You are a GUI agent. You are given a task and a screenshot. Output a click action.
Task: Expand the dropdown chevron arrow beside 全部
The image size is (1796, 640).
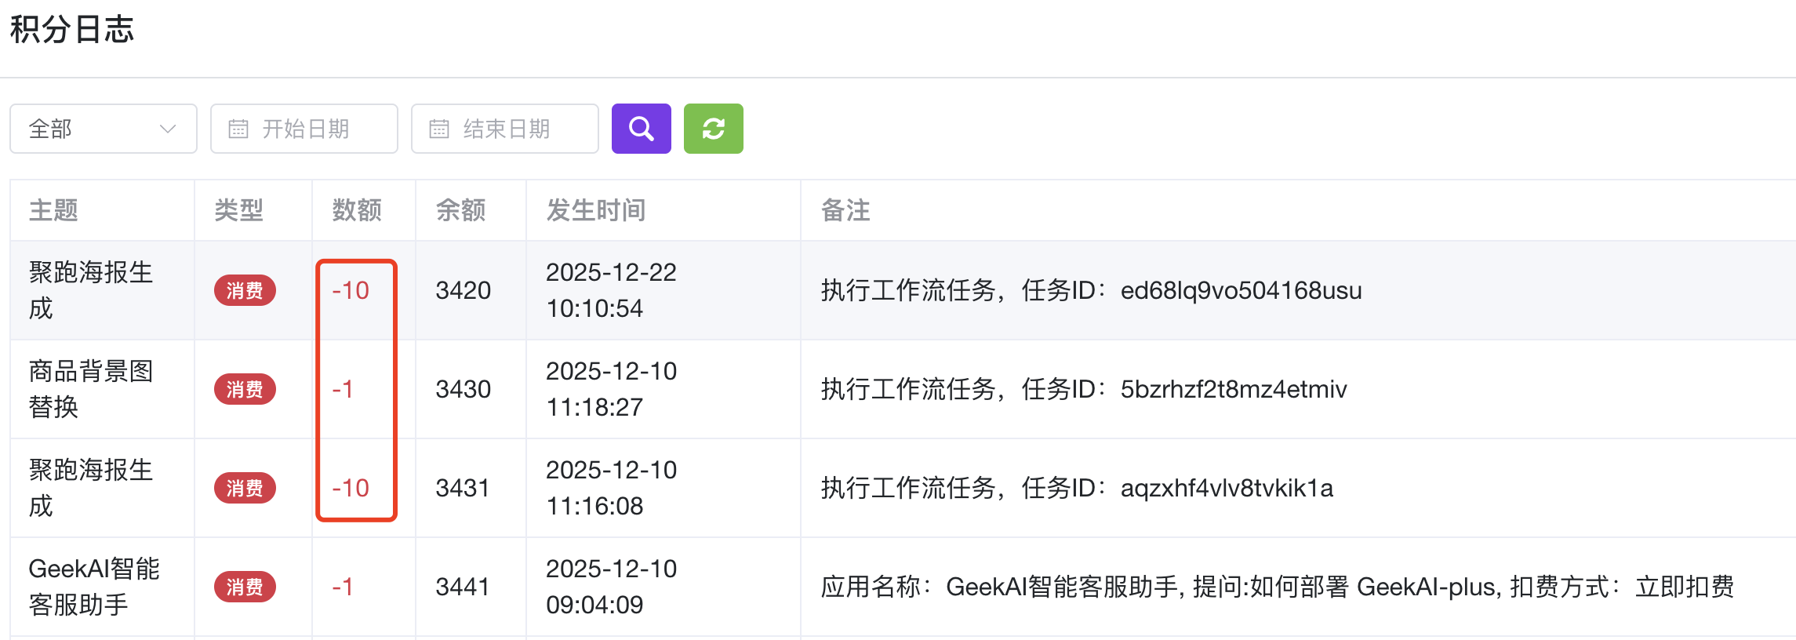point(167,129)
